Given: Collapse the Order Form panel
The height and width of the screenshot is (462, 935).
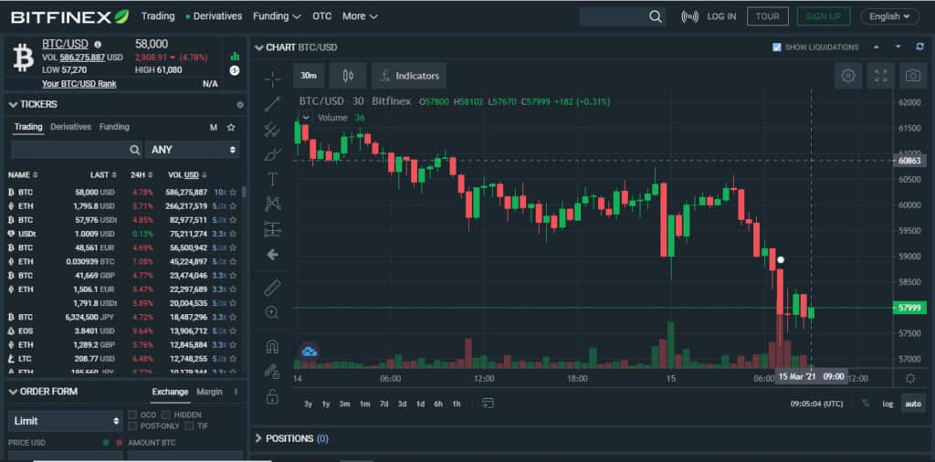Looking at the screenshot, I should pyautogui.click(x=13, y=392).
